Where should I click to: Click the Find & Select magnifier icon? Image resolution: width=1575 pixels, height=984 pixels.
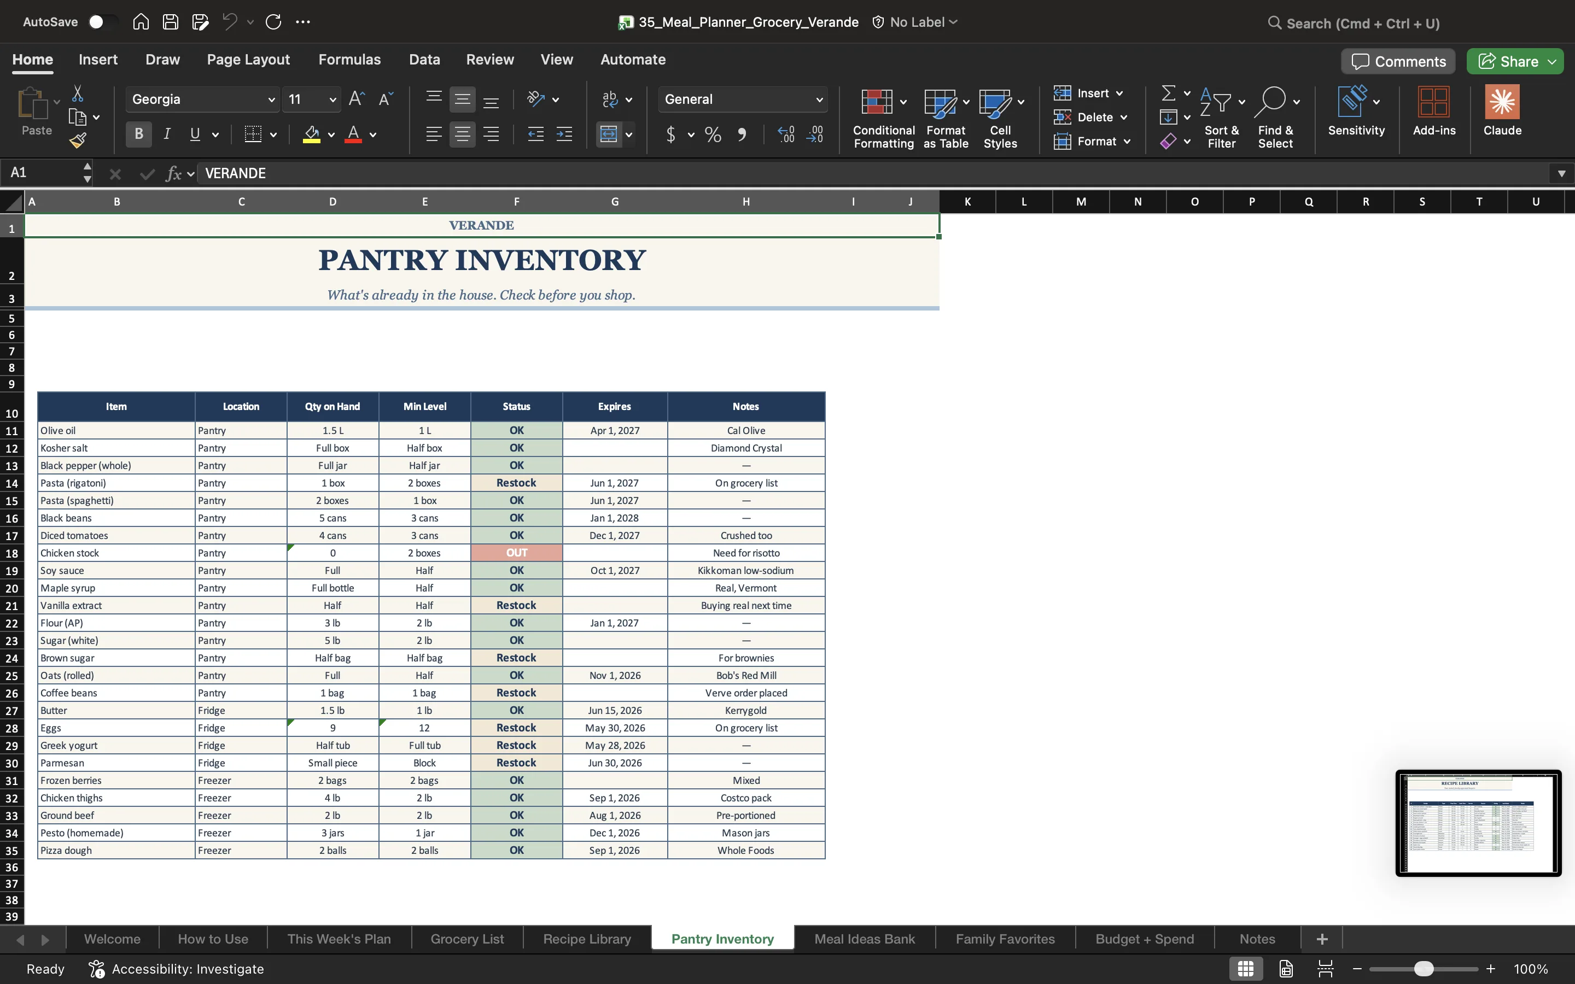click(1271, 102)
